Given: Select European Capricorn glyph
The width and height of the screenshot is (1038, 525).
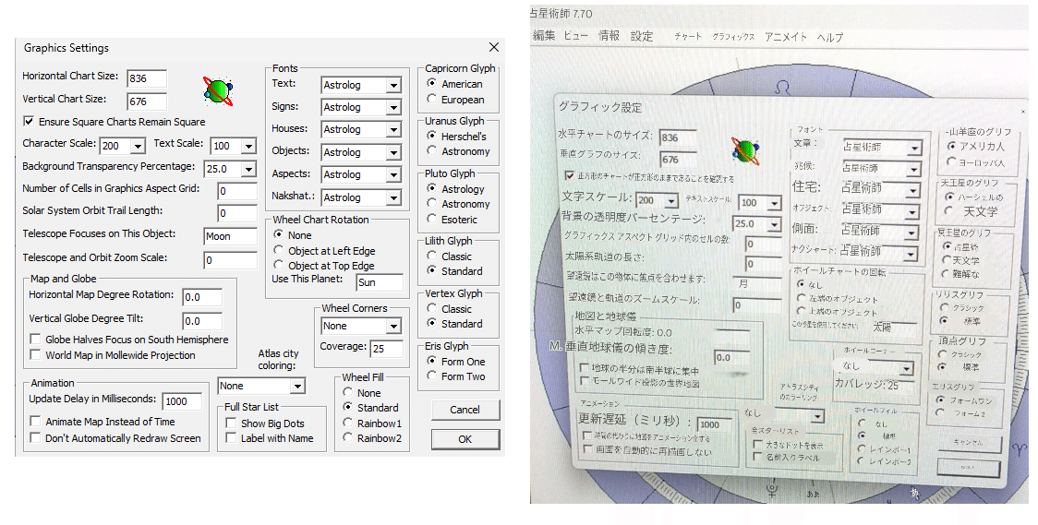Looking at the screenshot, I should pyautogui.click(x=431, y=99).
